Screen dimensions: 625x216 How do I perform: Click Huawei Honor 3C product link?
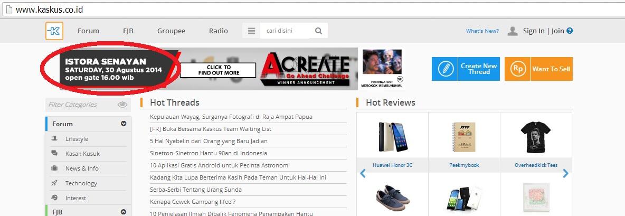pyautogui.click(x=392, y=165)
